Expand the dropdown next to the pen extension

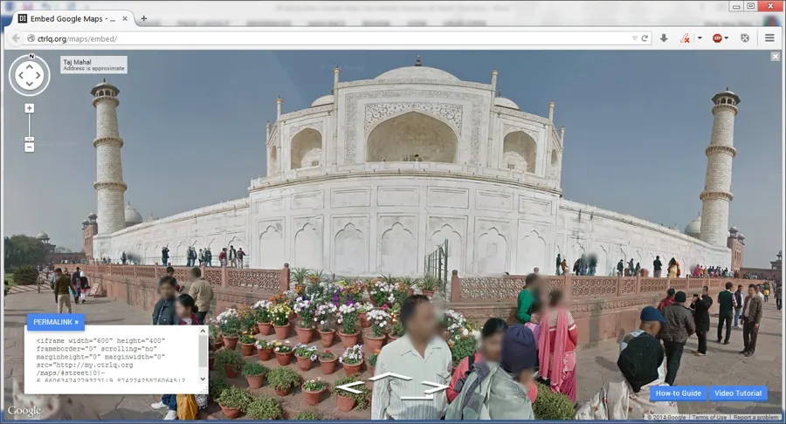click(700, 38)
